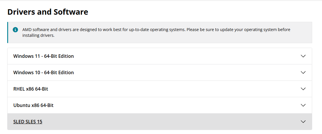Click the empty area of RHEL row

(x=174, y=89)
